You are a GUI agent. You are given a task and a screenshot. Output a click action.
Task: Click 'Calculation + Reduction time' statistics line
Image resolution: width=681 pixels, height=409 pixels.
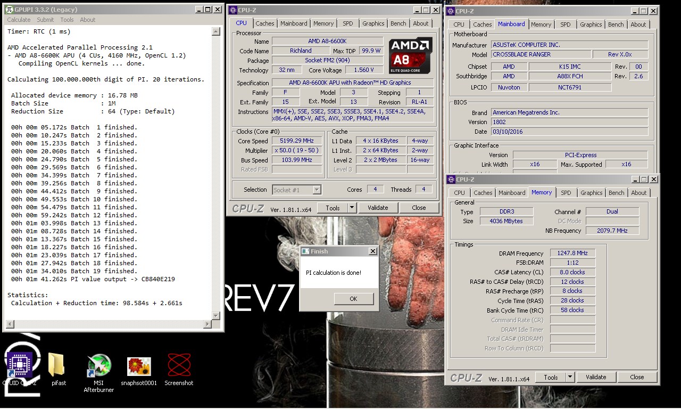pyautogui.click(x=97, y=303)
